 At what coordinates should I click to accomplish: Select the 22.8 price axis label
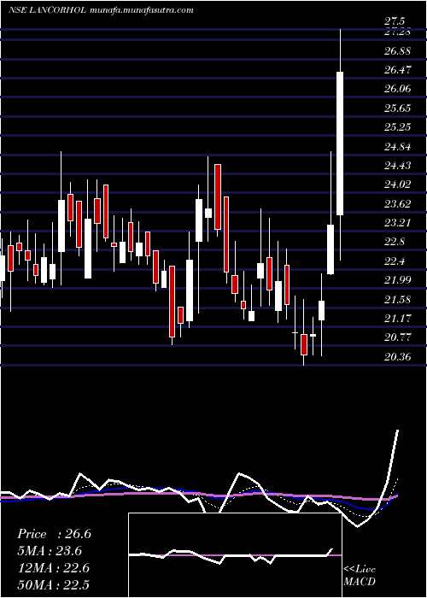pos(395,242)
